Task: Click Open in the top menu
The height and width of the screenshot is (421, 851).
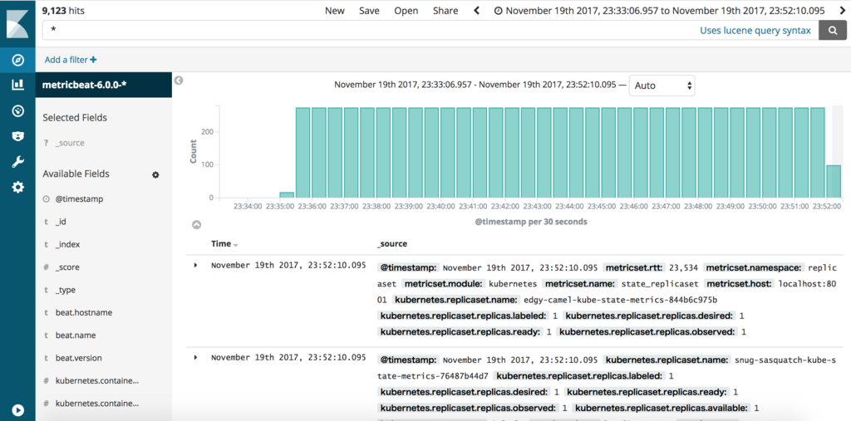Action: pyautogui.click(x=406, y=10)
